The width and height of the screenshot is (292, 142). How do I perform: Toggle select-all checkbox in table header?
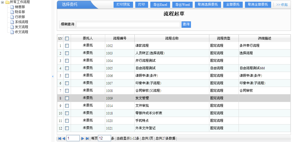(x=67, y=38)
